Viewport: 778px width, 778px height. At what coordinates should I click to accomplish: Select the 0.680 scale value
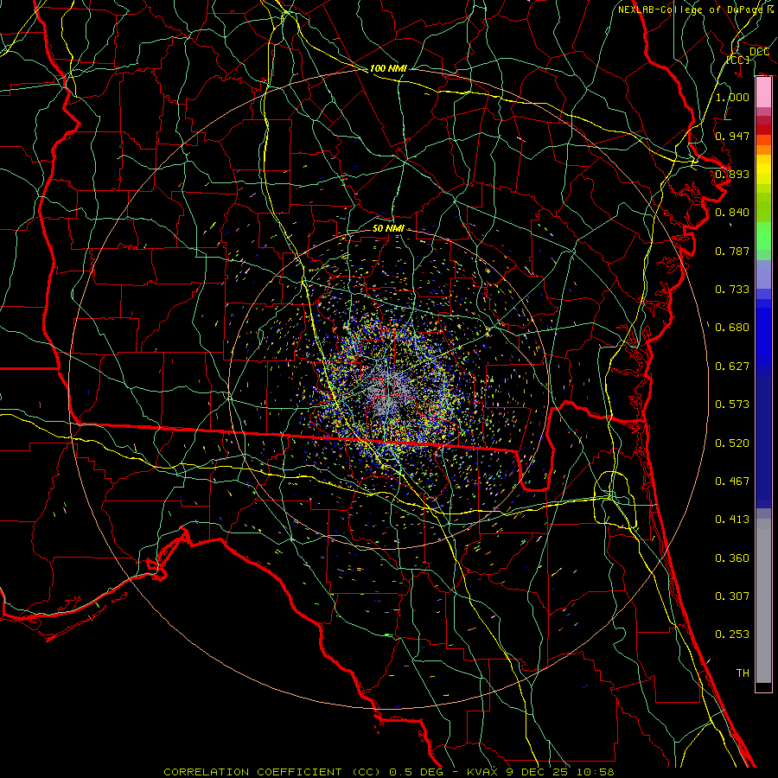tap(732, 328)
